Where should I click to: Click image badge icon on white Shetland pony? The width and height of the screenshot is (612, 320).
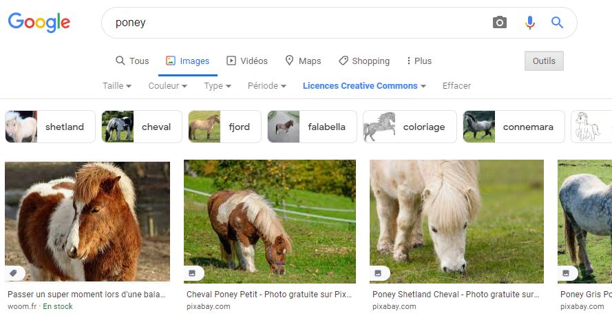[x=378, y=273]
